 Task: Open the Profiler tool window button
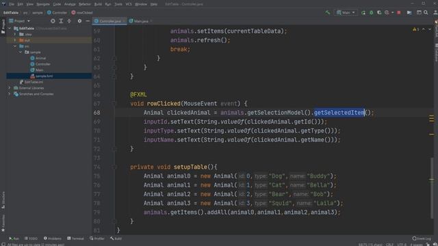[x=97, y=238]
